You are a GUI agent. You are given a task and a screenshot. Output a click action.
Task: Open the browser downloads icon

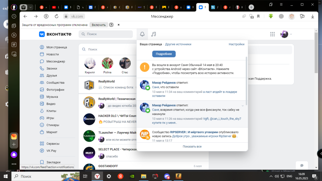313,16
